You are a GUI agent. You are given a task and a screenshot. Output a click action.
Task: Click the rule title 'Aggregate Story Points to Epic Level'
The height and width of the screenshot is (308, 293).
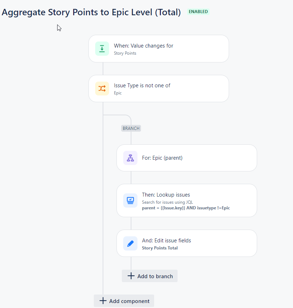tap(77, 12)
